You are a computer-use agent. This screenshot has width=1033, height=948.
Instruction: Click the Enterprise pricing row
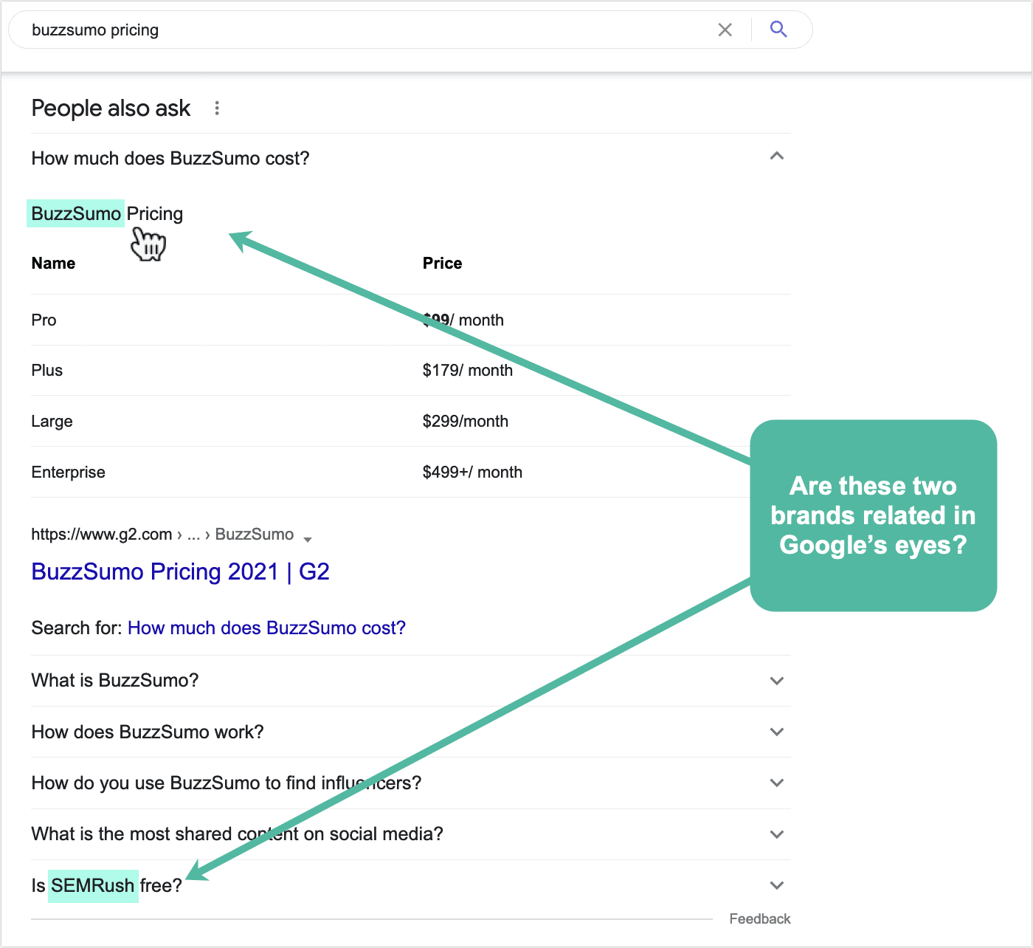68,472
